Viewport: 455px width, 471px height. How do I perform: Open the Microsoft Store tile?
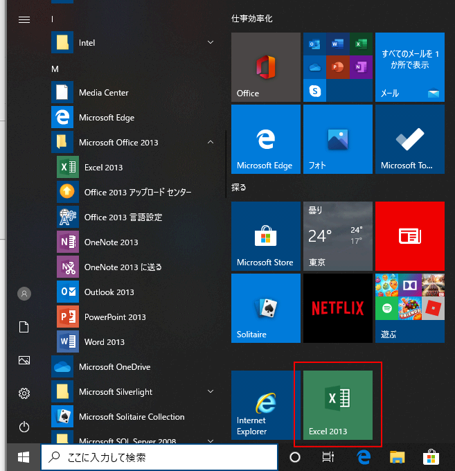click(x=266, y=236)
